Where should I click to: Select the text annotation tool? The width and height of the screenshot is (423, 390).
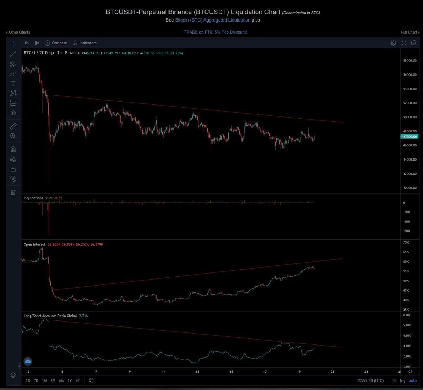click(x=13, y=83)
